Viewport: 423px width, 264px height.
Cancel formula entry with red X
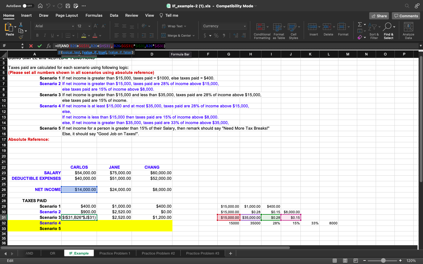[31, 46]
